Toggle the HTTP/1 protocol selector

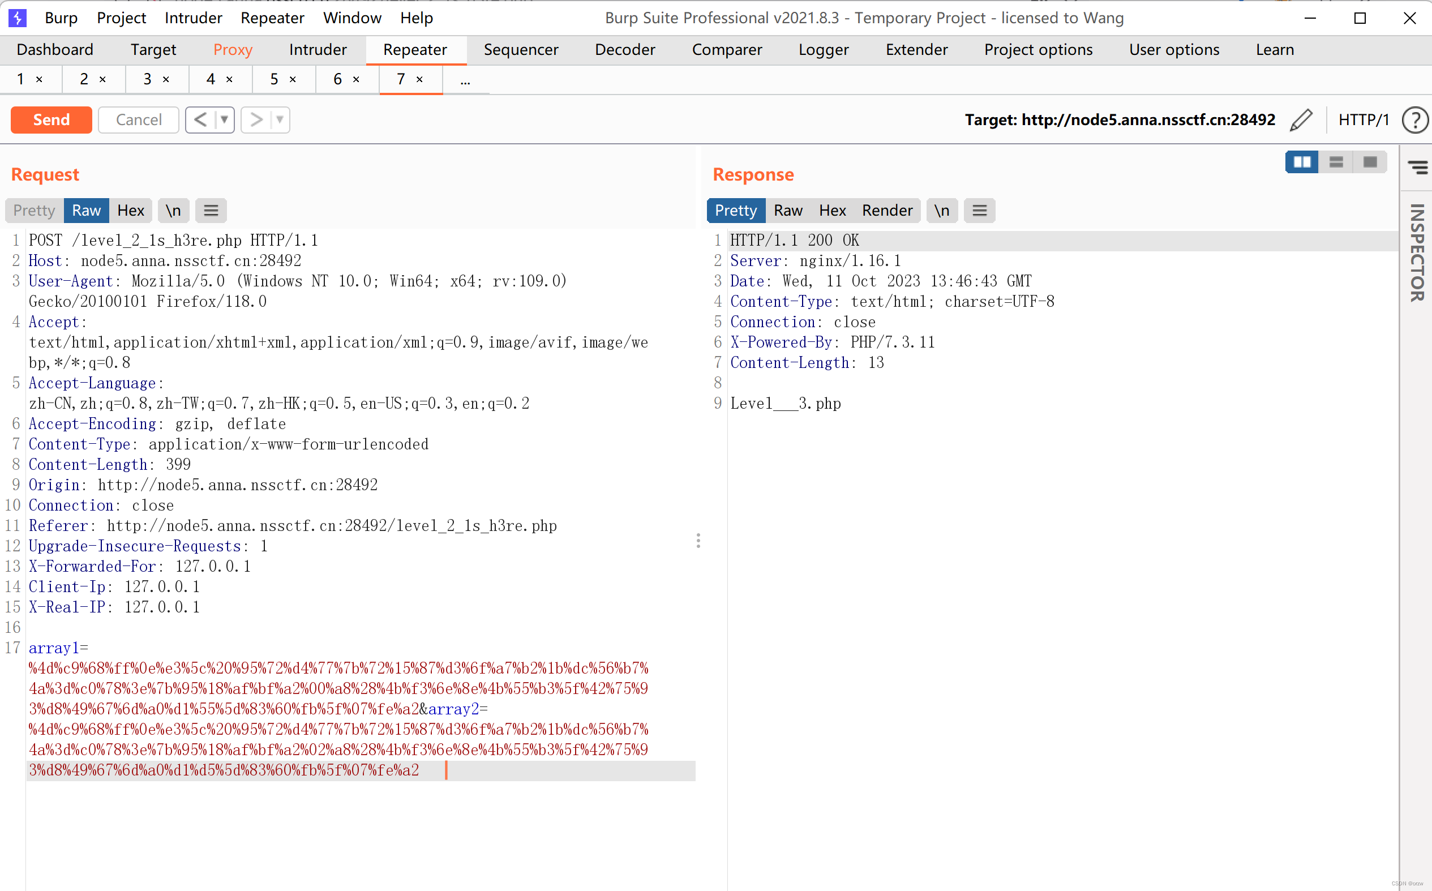(x=1363, y=119)
